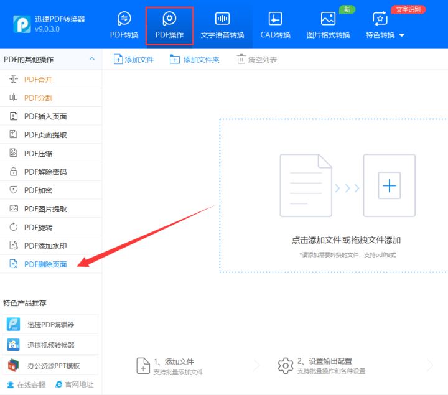Image resolution: width=448 pixels, height=395 pixels.
Task: Open the 办公资源PPT模板 product icon
Action: (x=13, y=365)
